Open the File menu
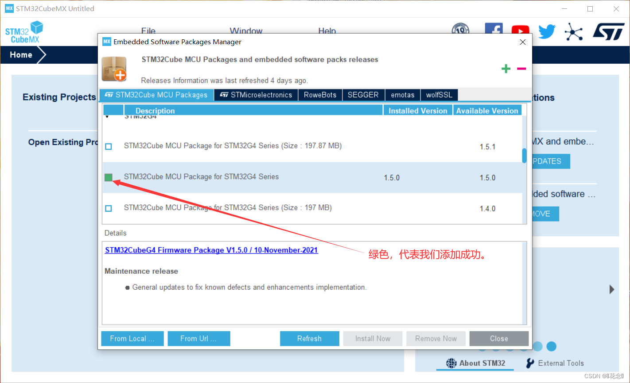The width and height of the screenshot is (630, 383). (x=148, y=31)
